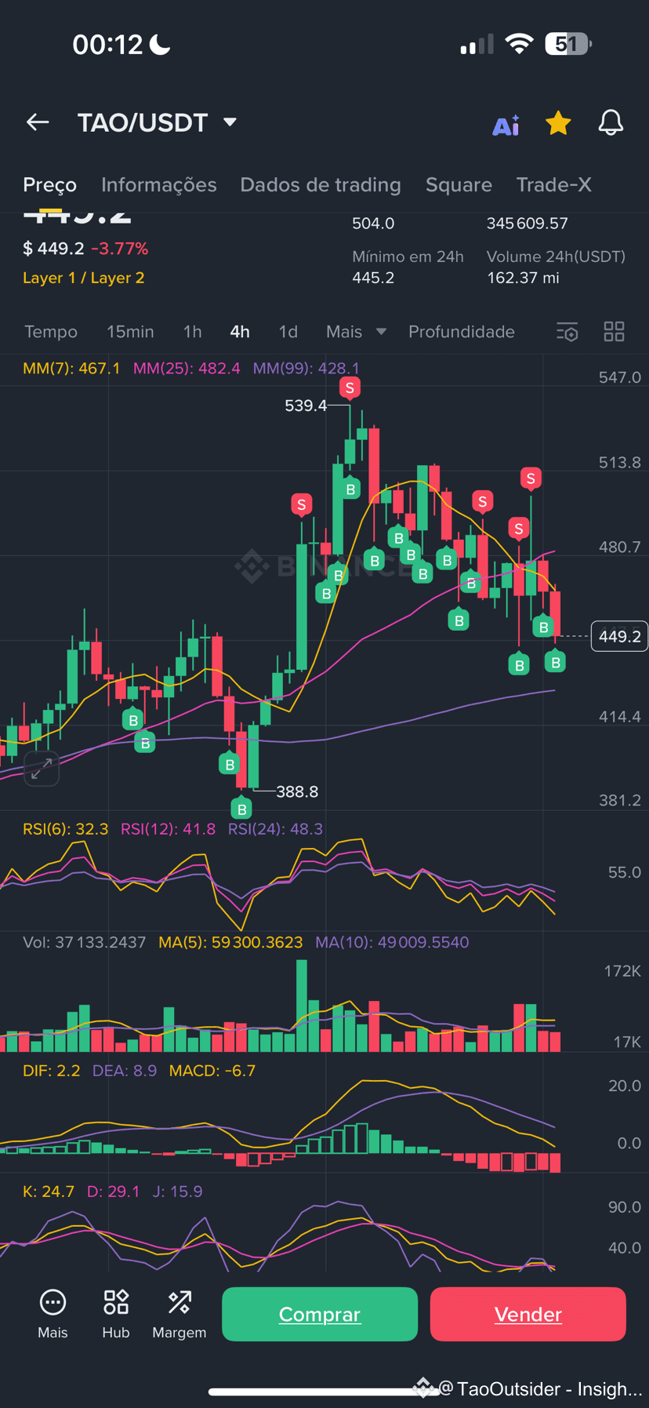Screen dimensions: 649x1408
Task: Tap the Vol: 37 133.2437 label
Action: click(x=84, y=942)
